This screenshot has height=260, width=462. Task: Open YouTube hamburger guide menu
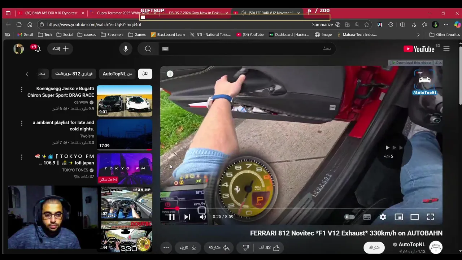[446, 49]
